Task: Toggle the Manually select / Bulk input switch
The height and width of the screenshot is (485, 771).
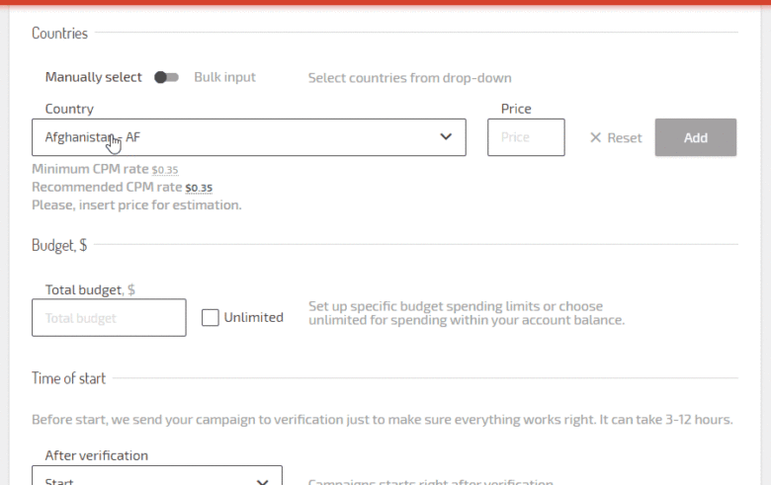Action: [x=166, y=77]
